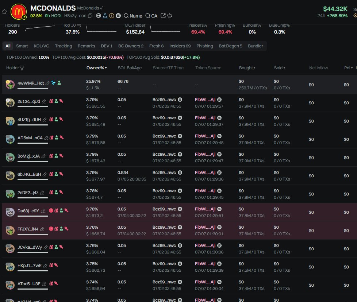This screenshot has height=302, width=357.
Task: Open the globe website icon
Action: click(x=99, y=16)
